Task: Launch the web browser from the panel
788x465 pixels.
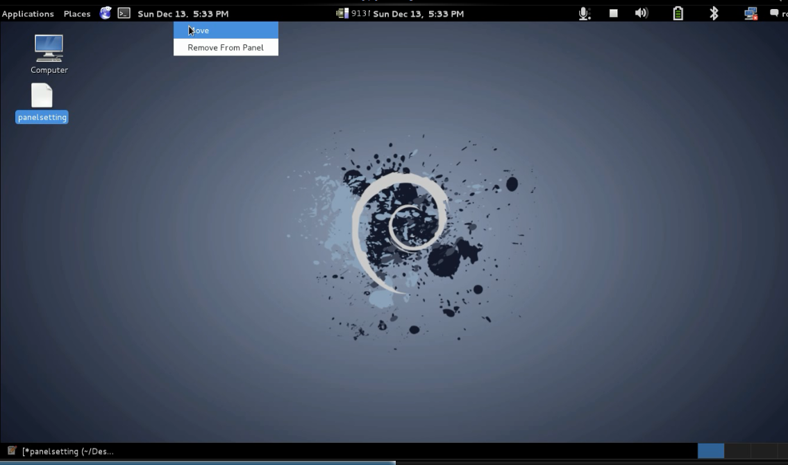Action: point(105,13)
